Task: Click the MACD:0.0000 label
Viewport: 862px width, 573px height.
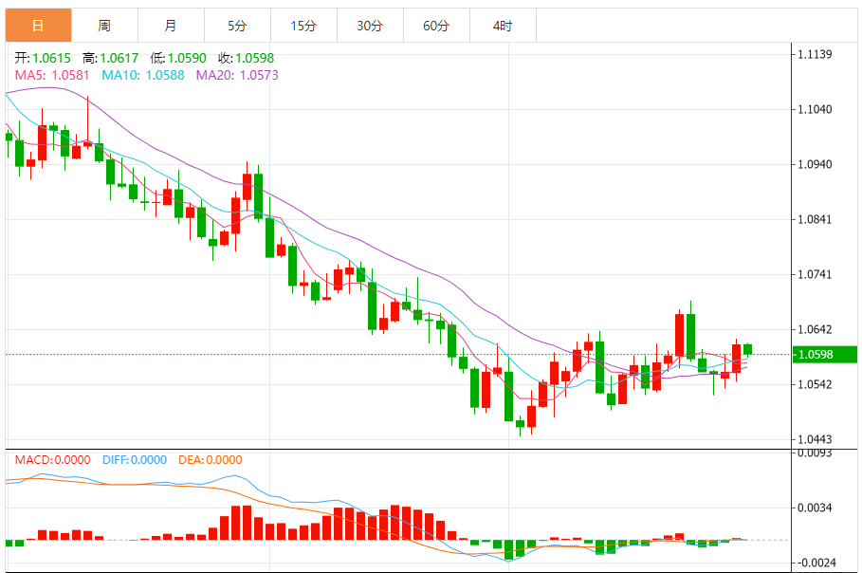Action: 52,460
